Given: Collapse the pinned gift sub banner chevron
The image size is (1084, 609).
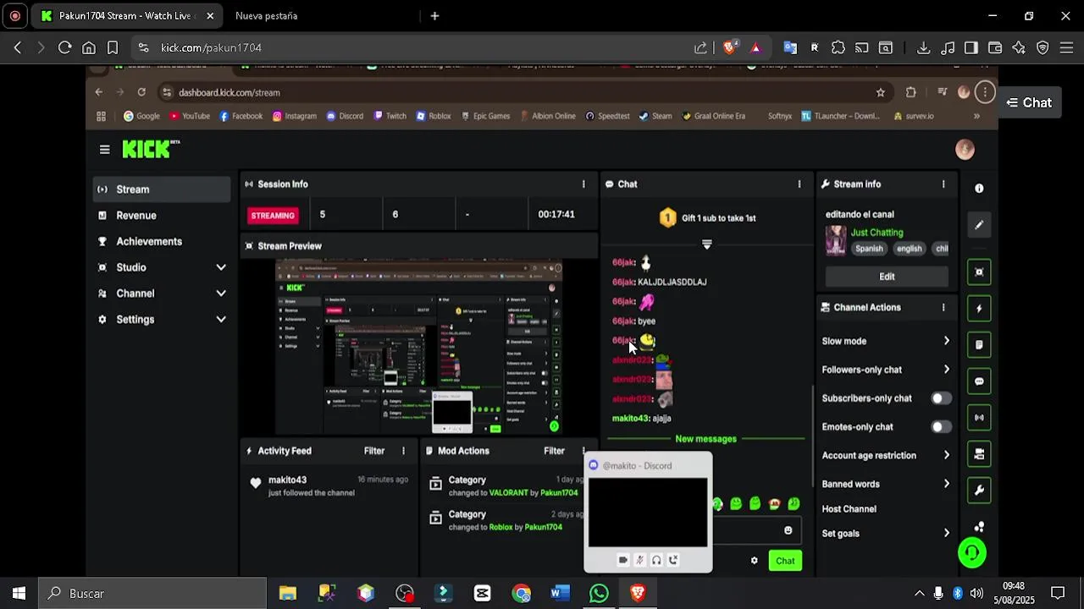Looking at the screenshot, I should click(706, 244).
